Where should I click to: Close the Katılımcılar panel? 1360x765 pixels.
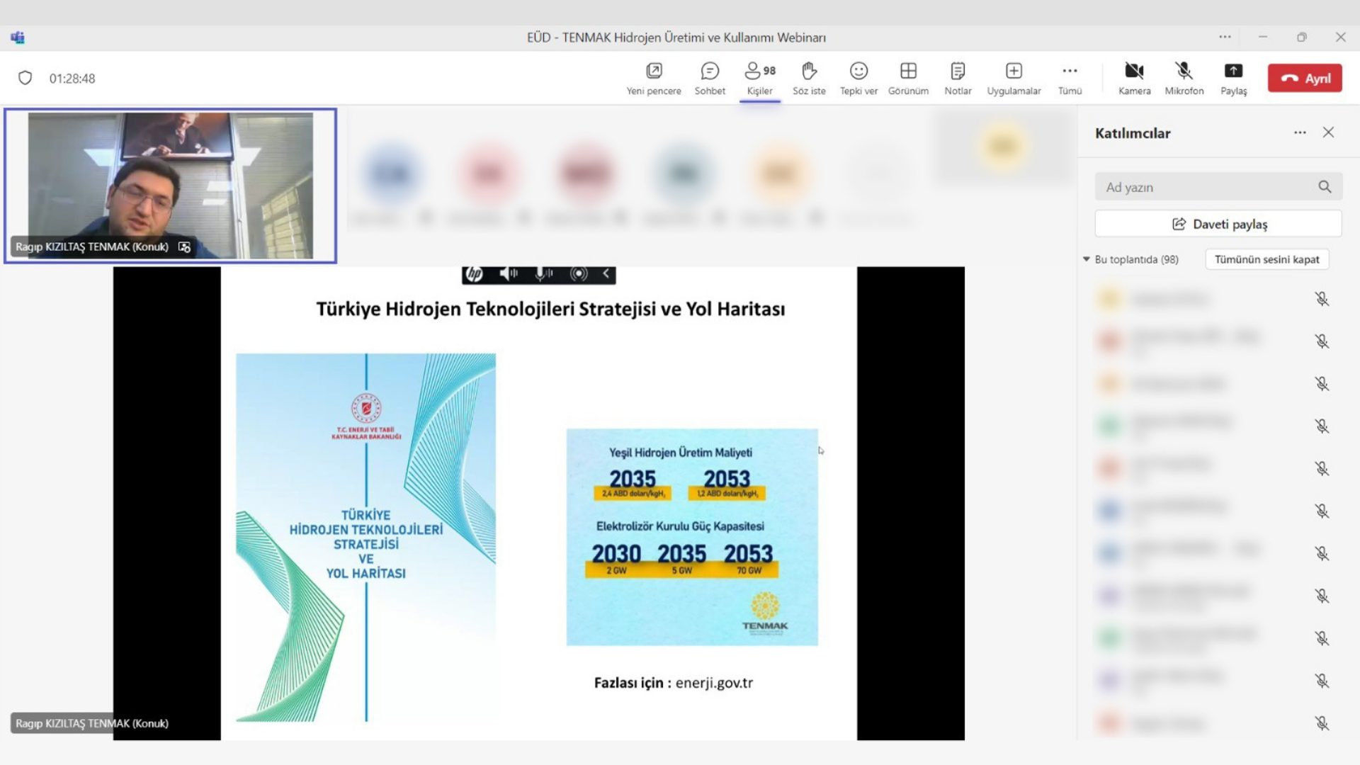[x=1328, y=132]
